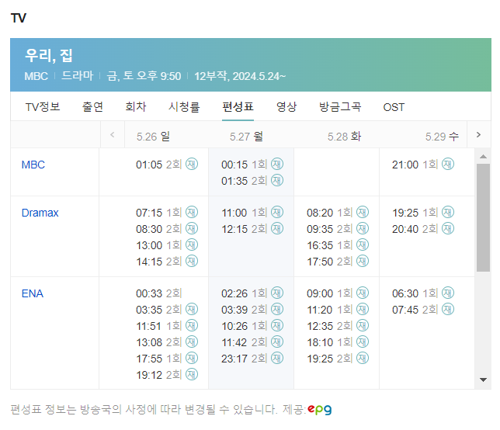Open the Dramax channel link
The width and height of the screenshot is (500, 430).
tap(40, 213)
